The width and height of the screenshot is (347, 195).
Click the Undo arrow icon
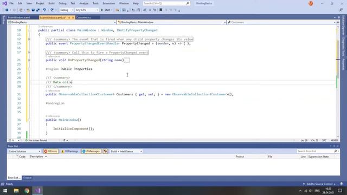(x=44, y=10)
